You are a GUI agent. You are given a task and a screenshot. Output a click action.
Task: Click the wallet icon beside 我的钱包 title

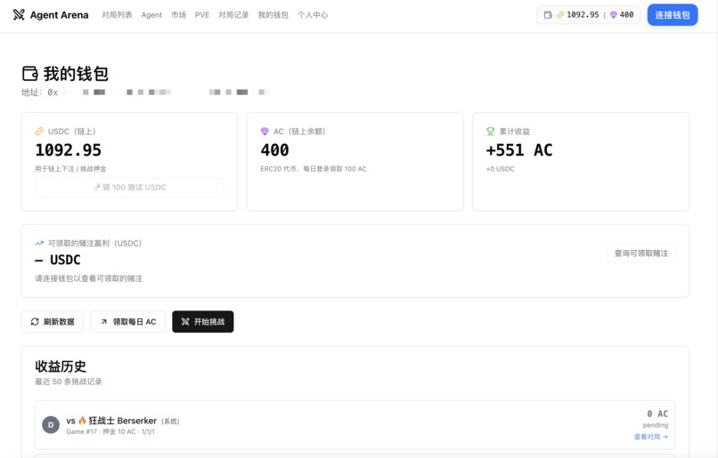click(x=30, y=74)
